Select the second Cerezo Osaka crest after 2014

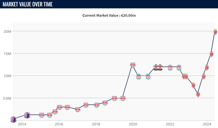(27, 115)
